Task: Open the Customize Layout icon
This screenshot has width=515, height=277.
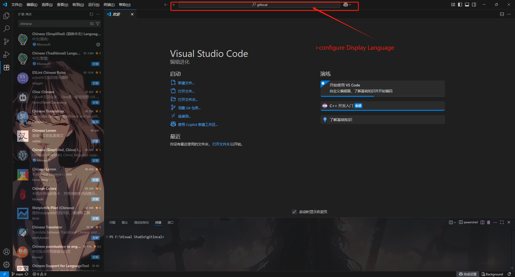Action: click(x=453, y=5)
